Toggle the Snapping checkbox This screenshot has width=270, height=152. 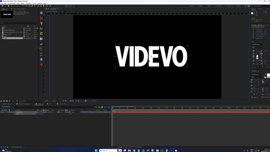coord(66,6)
